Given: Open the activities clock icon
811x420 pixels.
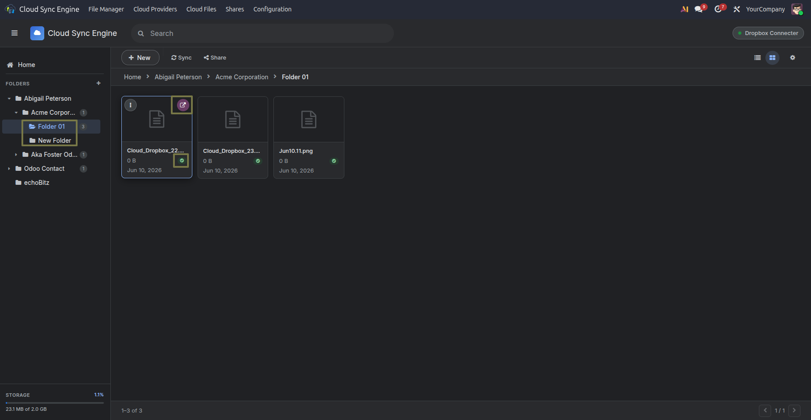Looking at the screenshot, I should click(718, 9).
